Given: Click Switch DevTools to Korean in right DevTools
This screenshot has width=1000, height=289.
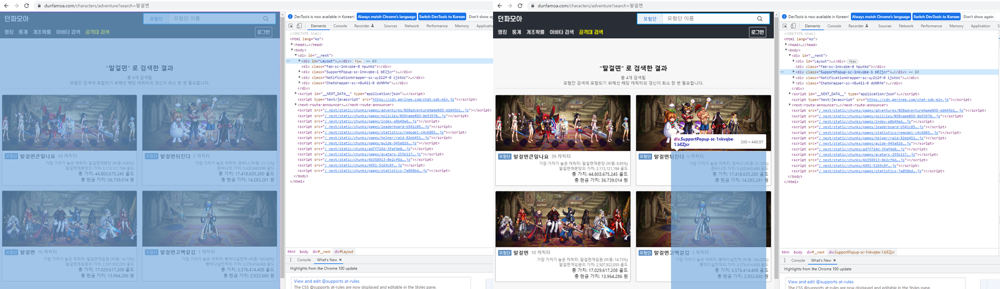Looking at the screenshot, I should (936, 16).
